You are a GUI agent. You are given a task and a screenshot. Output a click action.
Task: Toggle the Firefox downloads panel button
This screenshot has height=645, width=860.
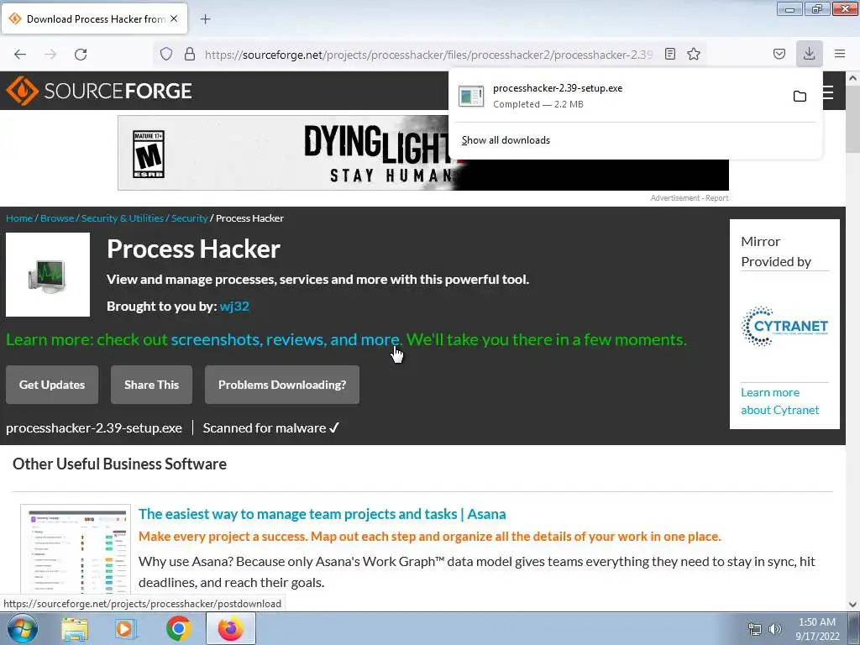(809, 54)
